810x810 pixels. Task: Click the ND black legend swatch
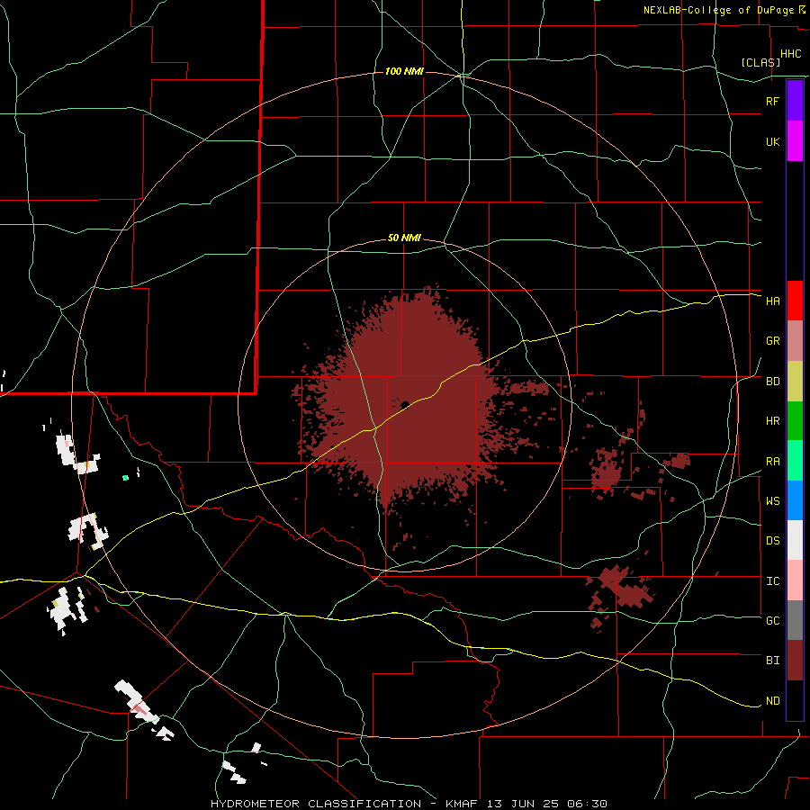[x=795, y=700]
